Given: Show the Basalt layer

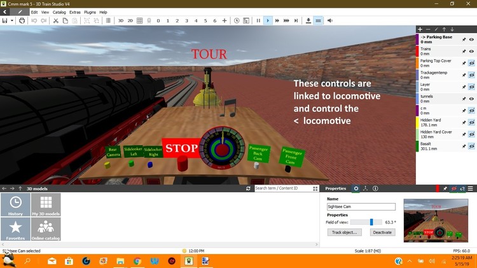Looking at the screenshot, I should 471,146.
